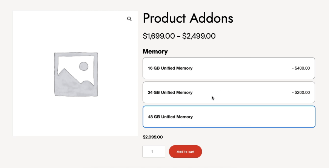The image size is (329, 168).
Task: Focus the quantity input field
Action: [x=154, y=152]
